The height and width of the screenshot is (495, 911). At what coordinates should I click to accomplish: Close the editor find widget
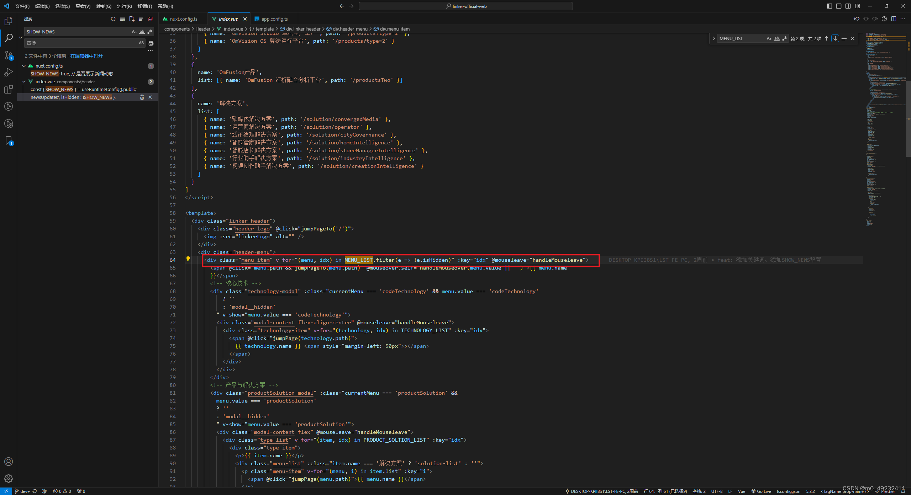point(853,38)
